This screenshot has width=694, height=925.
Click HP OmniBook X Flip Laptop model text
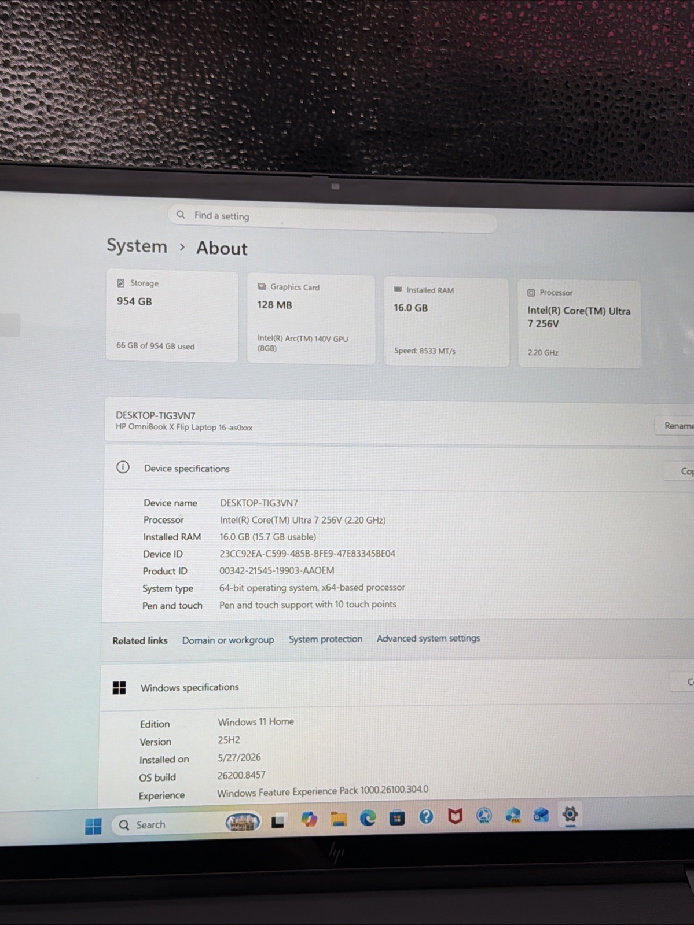(x=184, y=428)
